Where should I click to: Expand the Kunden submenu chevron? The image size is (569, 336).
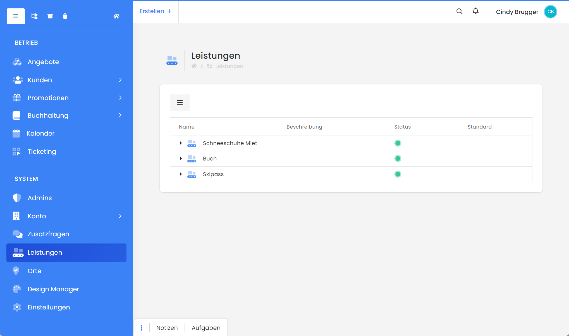click(120, 80)
